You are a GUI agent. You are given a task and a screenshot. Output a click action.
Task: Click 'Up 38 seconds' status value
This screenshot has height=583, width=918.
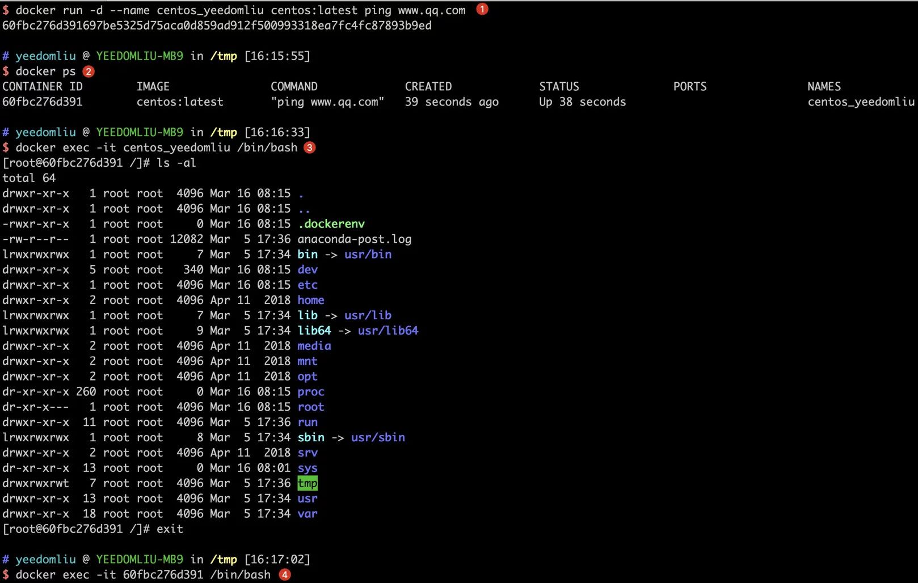pyautogui.click(x=583, y=102)
